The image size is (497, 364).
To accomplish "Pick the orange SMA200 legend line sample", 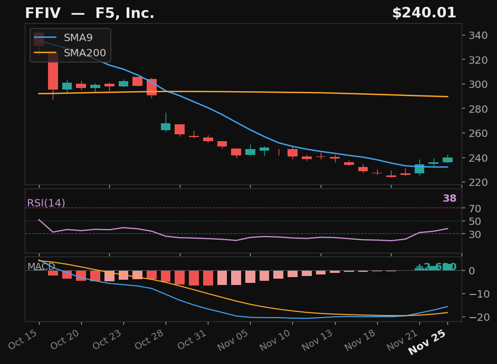I will point(45,53).
